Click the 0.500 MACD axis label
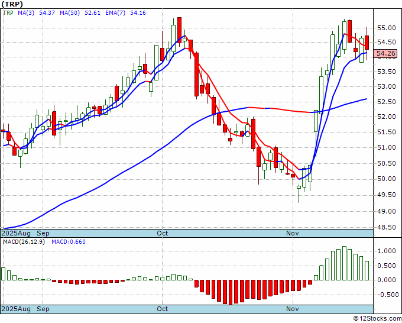This screenshot has width=402, height=323. pyautogui.click(x=387, y=266)
